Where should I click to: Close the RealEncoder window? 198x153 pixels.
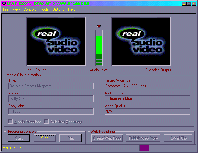pyautogui.click(x=194, y=4)
